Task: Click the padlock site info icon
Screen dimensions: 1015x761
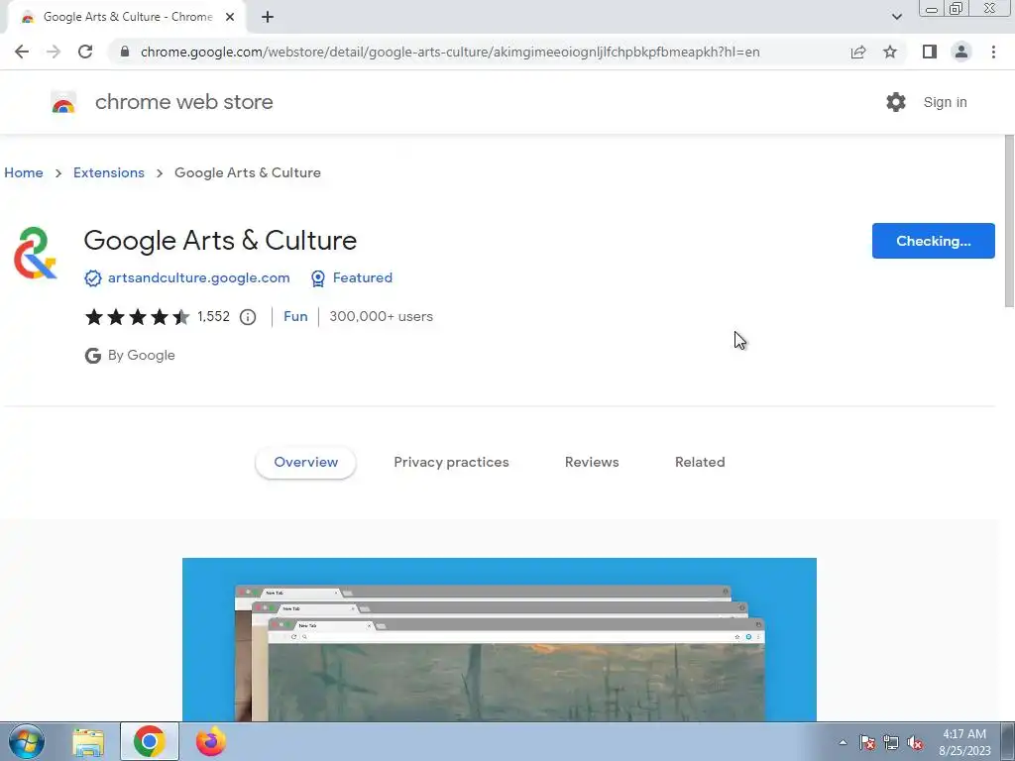Action: [126, 52]
